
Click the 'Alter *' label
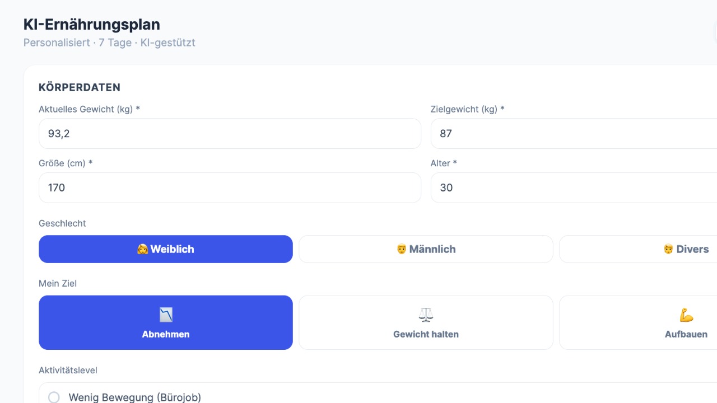(444, 163)
